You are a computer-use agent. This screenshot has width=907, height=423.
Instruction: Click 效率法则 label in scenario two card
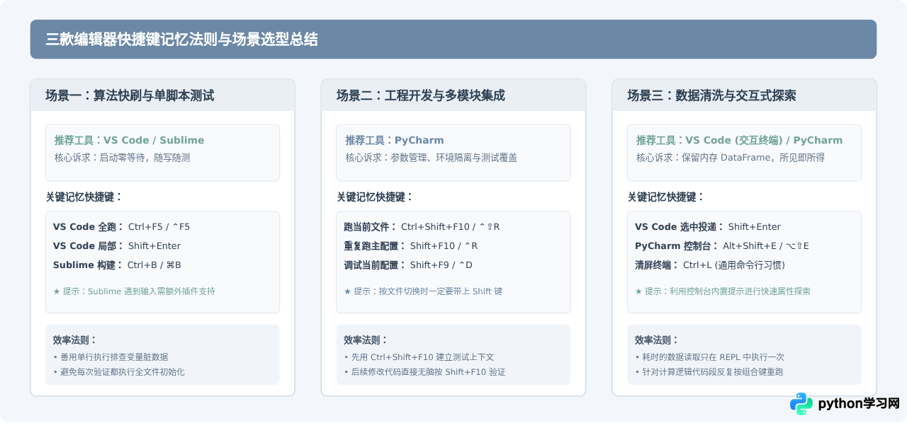point(366,340)
